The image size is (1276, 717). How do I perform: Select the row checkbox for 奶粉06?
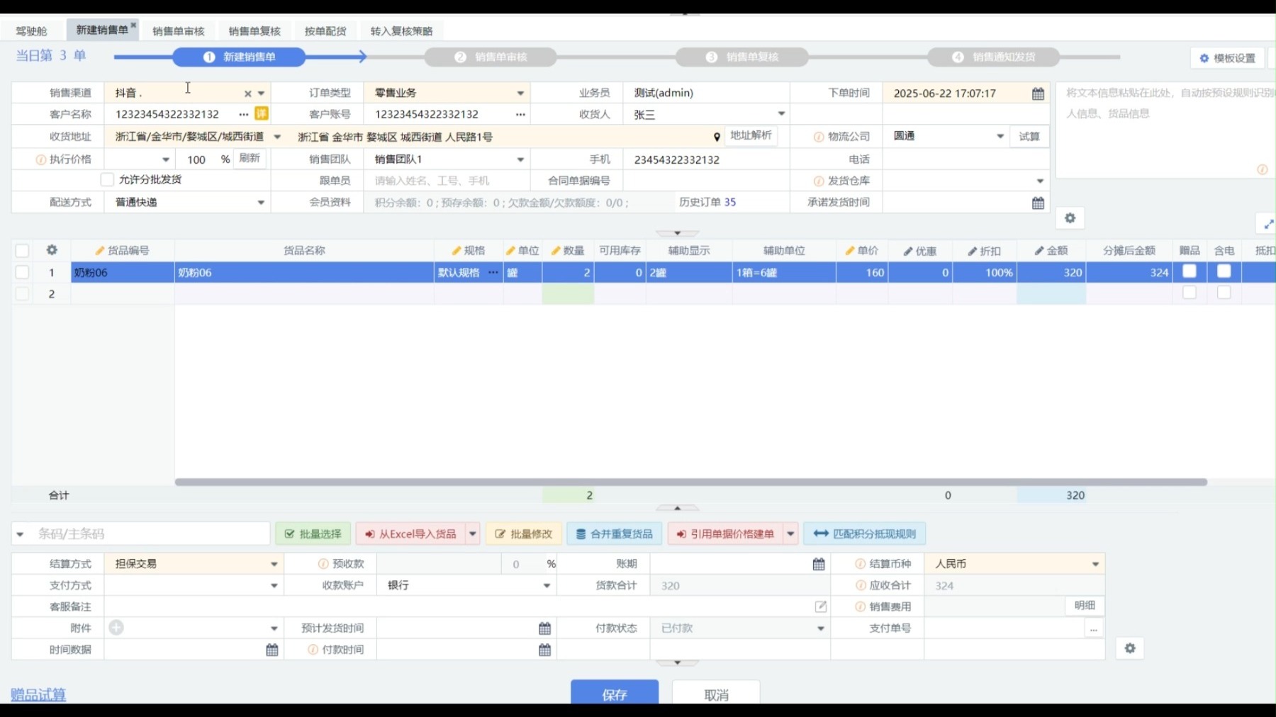click(x=22, y=271)
